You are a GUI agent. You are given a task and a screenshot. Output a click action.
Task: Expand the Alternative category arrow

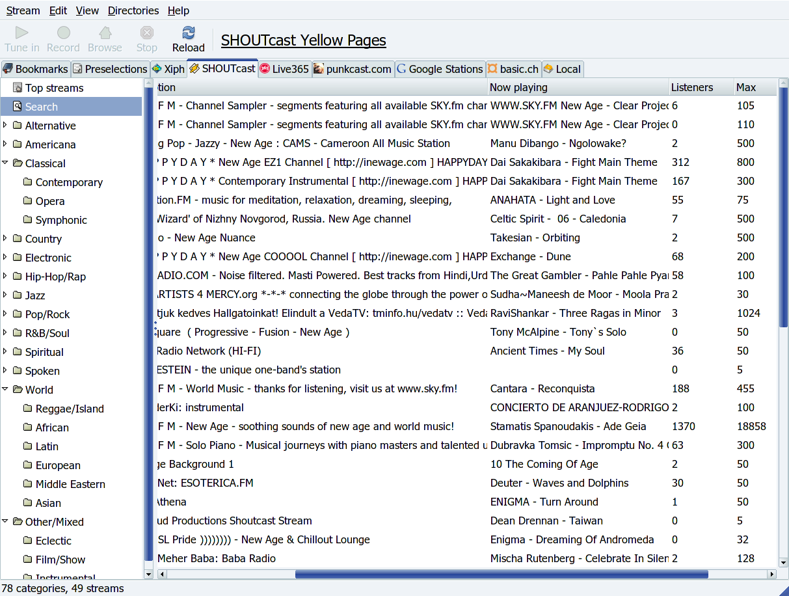tap(5, 125)
